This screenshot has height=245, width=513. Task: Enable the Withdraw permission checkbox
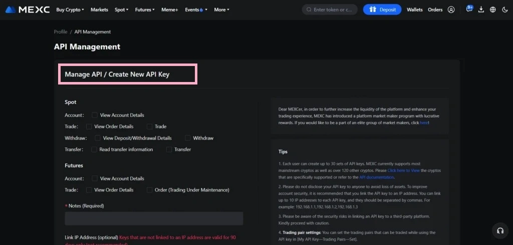point(187,138)
